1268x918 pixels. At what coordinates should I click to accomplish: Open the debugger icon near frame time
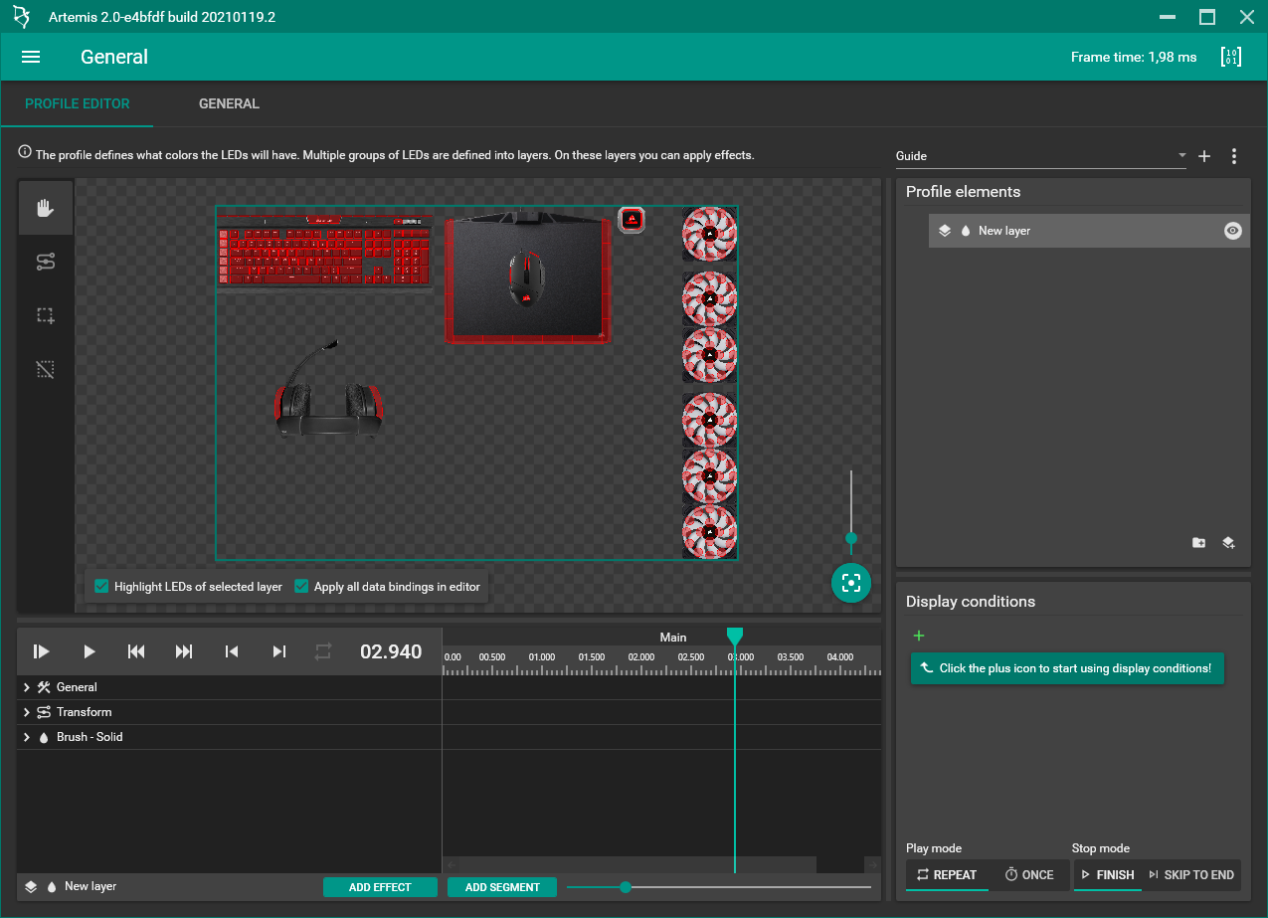[x=1231, y=57]
